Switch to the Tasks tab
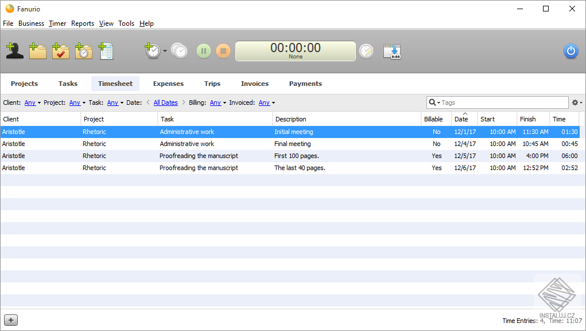Screen dimensions: 586x331 point(68,84)
